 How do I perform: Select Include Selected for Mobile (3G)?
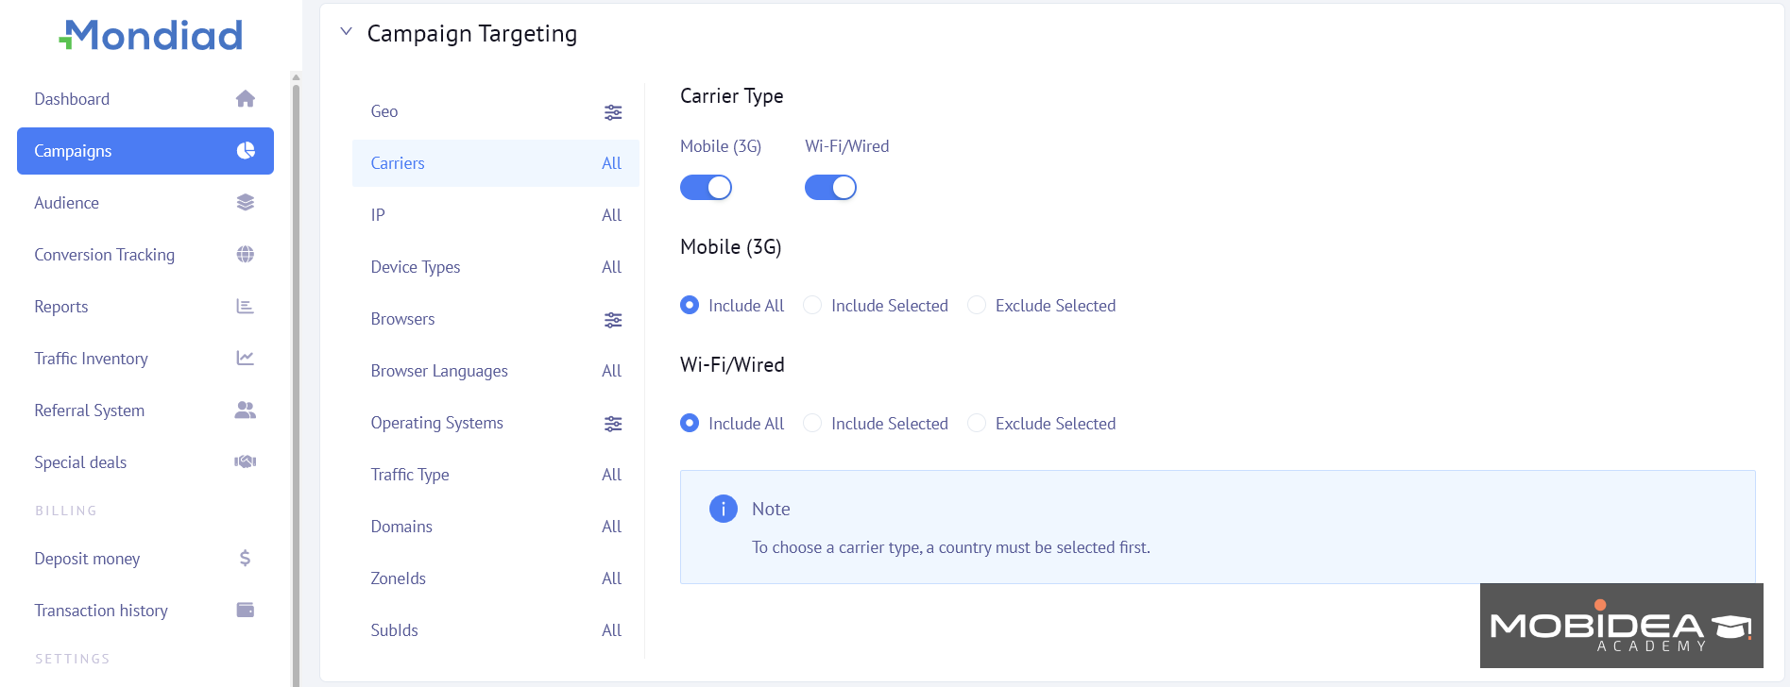coord(812,305)
